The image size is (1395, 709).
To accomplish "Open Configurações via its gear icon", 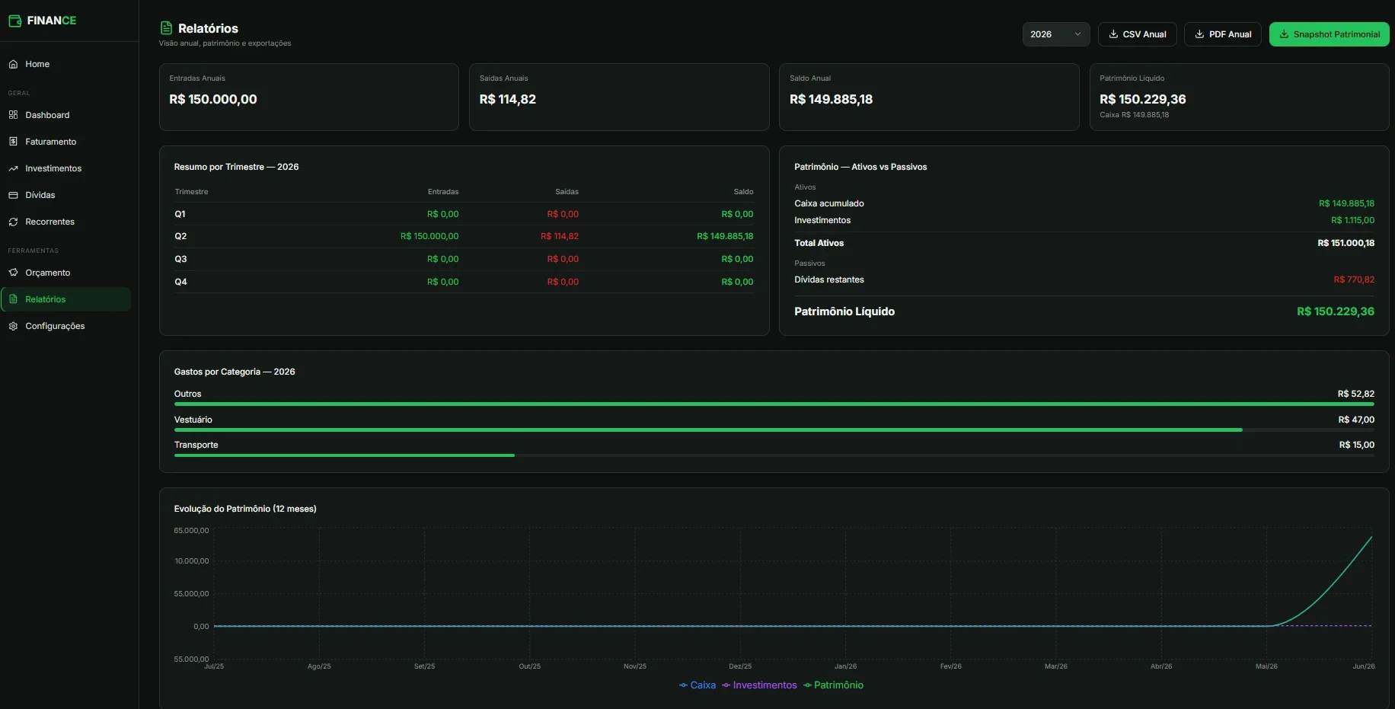I will 13,326.
